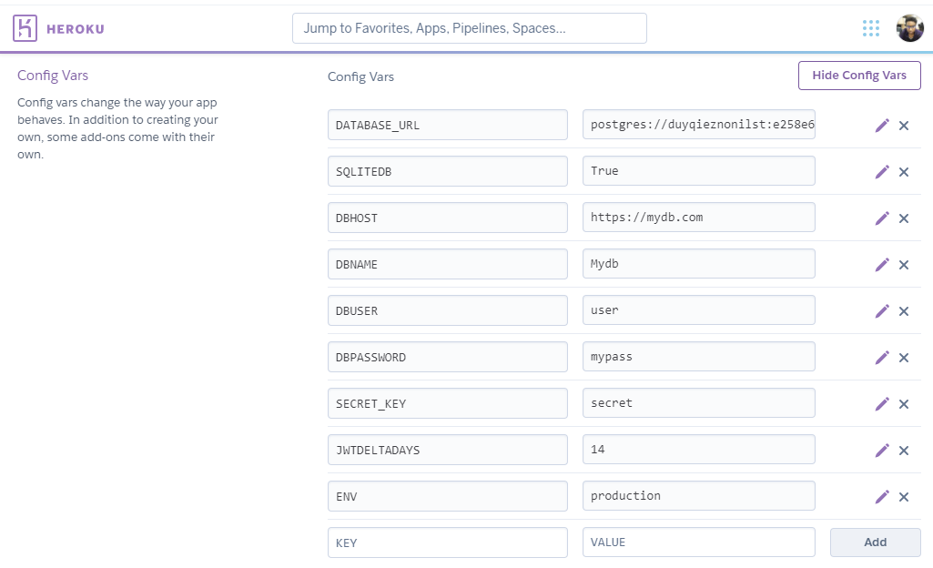Viewport: 933px width, 568px height.
Task: Open the user profile avatar
Action: (909, 28)
